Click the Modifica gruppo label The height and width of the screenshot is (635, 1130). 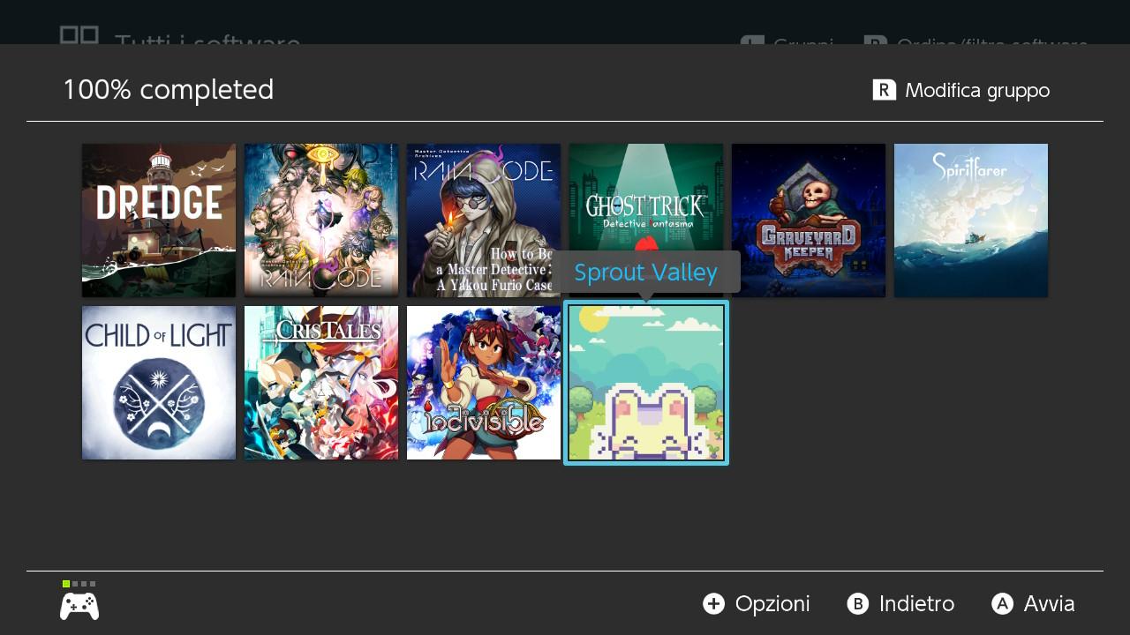tap(977, 90)
